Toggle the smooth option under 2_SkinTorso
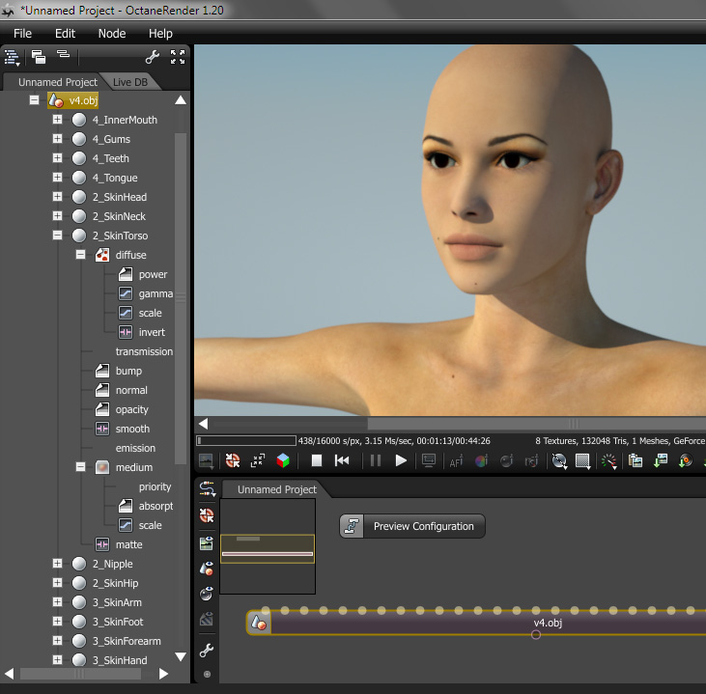 (x=104, y=429)
